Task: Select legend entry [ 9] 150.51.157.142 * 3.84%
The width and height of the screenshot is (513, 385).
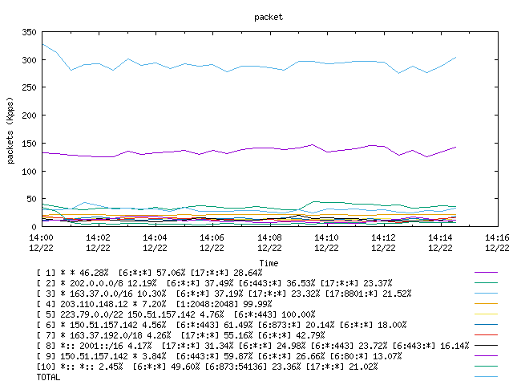Action: click(219, 356)
